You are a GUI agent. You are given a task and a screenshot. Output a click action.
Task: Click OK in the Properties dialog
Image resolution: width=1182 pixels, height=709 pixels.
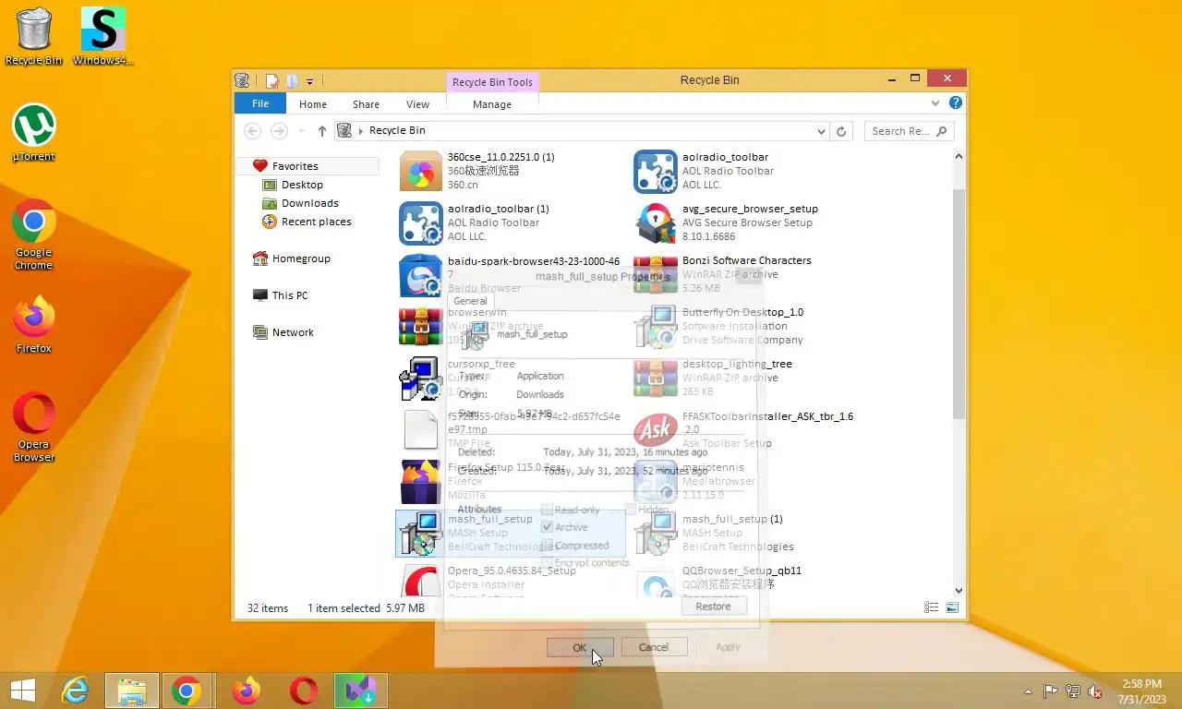[579, 647]
